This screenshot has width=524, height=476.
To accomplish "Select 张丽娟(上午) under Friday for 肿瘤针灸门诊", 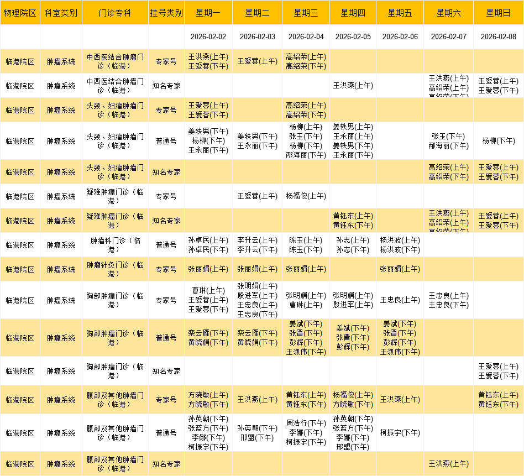I will coord(400,269).
